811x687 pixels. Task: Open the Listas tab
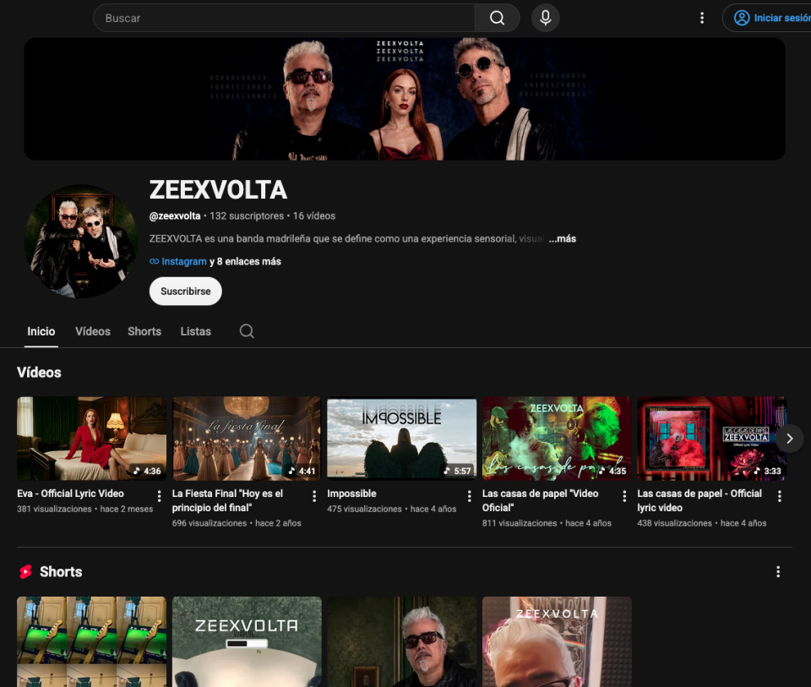[195, 331]
